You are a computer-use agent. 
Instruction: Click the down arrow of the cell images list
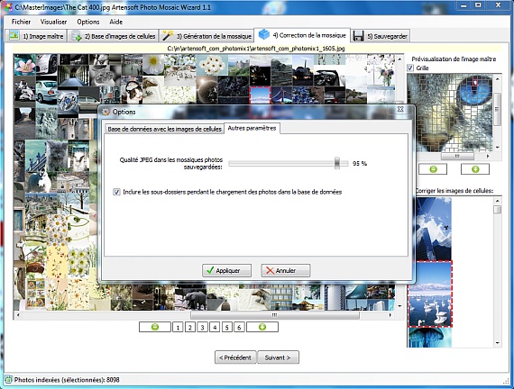pyautogui.click(x=498, y=343)
